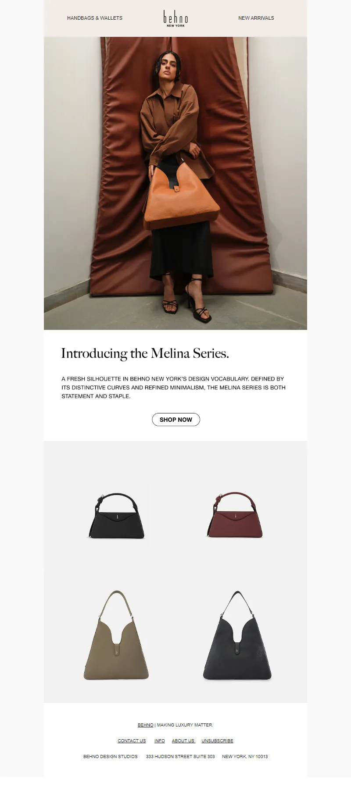Click the Behno Design Studios footer text
Image resolution: width=351 pixels, height=794 pixels.
(110, 756)
